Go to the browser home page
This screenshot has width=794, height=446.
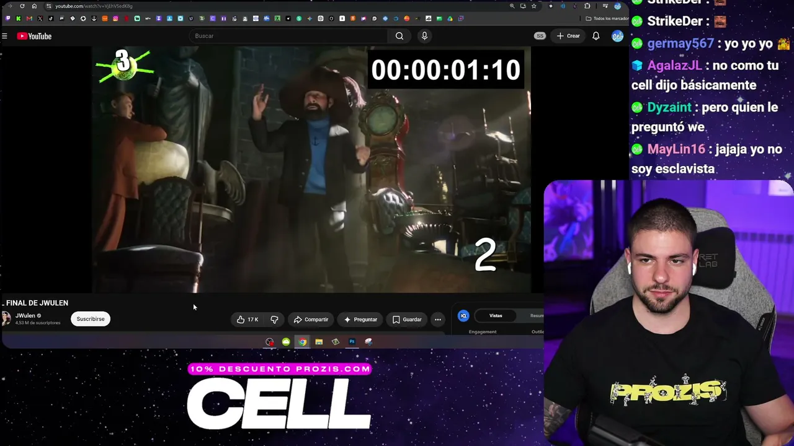(x=34, y=6)
